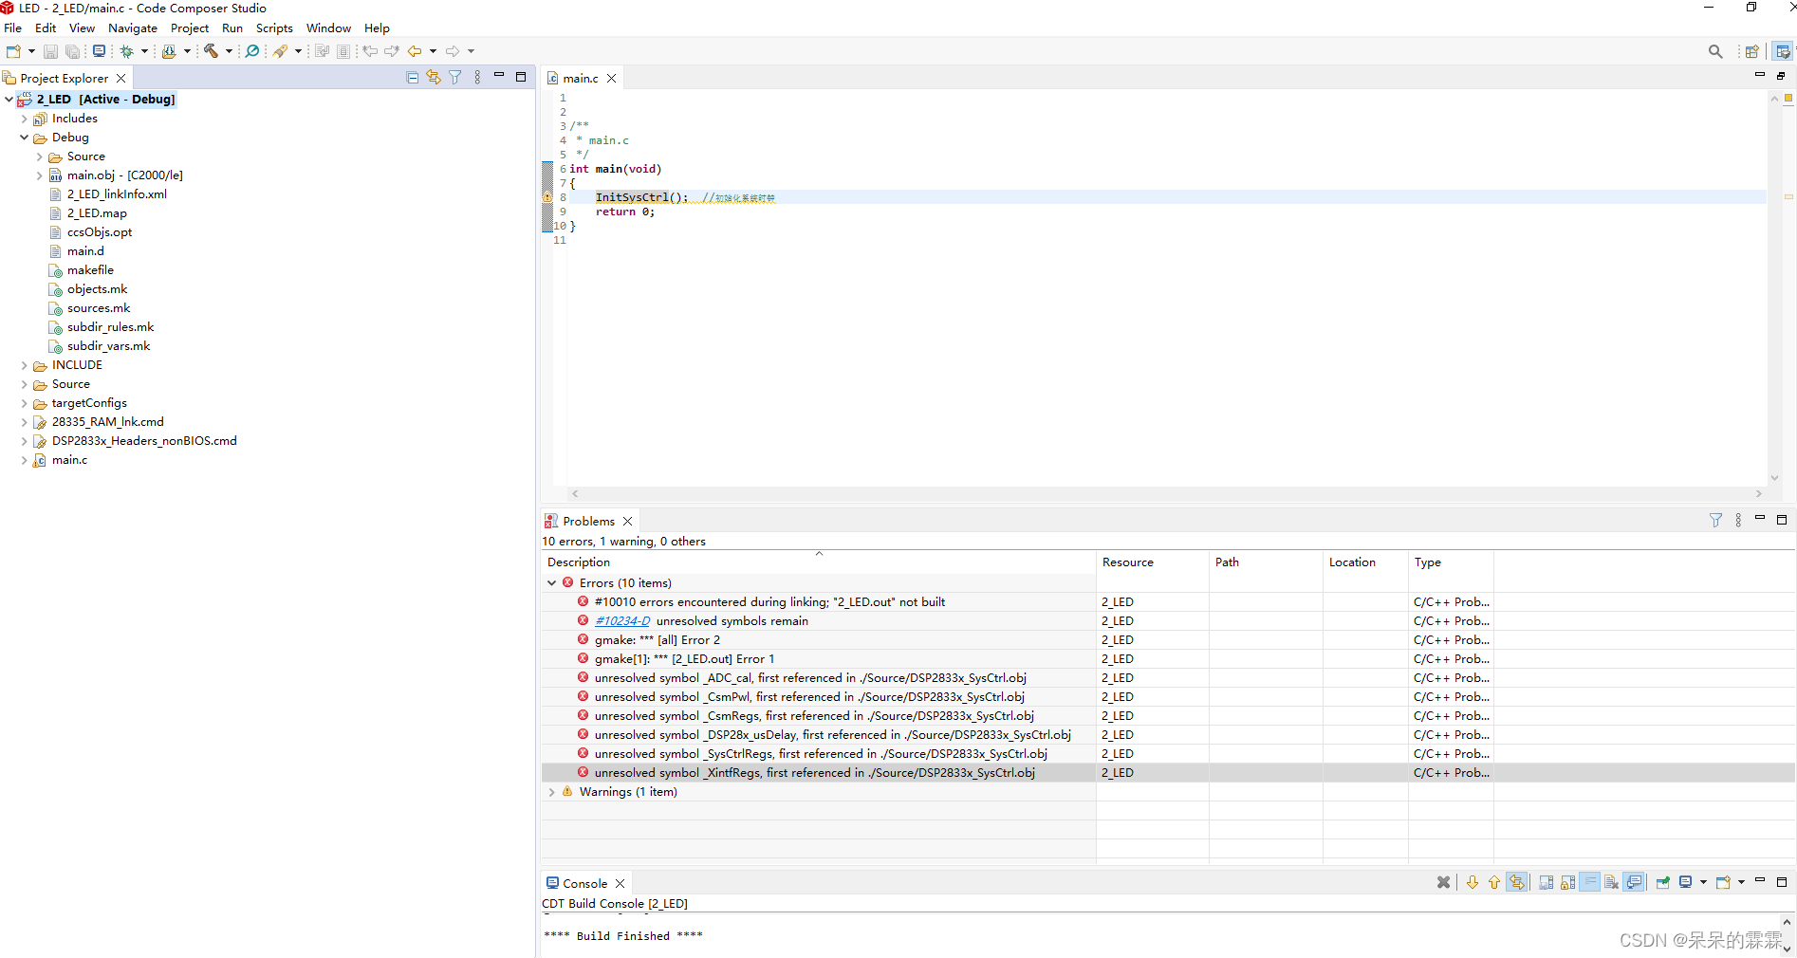This screenshot has height=958, width=1797.
Task: Click the Flash/Load program toolbar icon
Action: (169, 51)
